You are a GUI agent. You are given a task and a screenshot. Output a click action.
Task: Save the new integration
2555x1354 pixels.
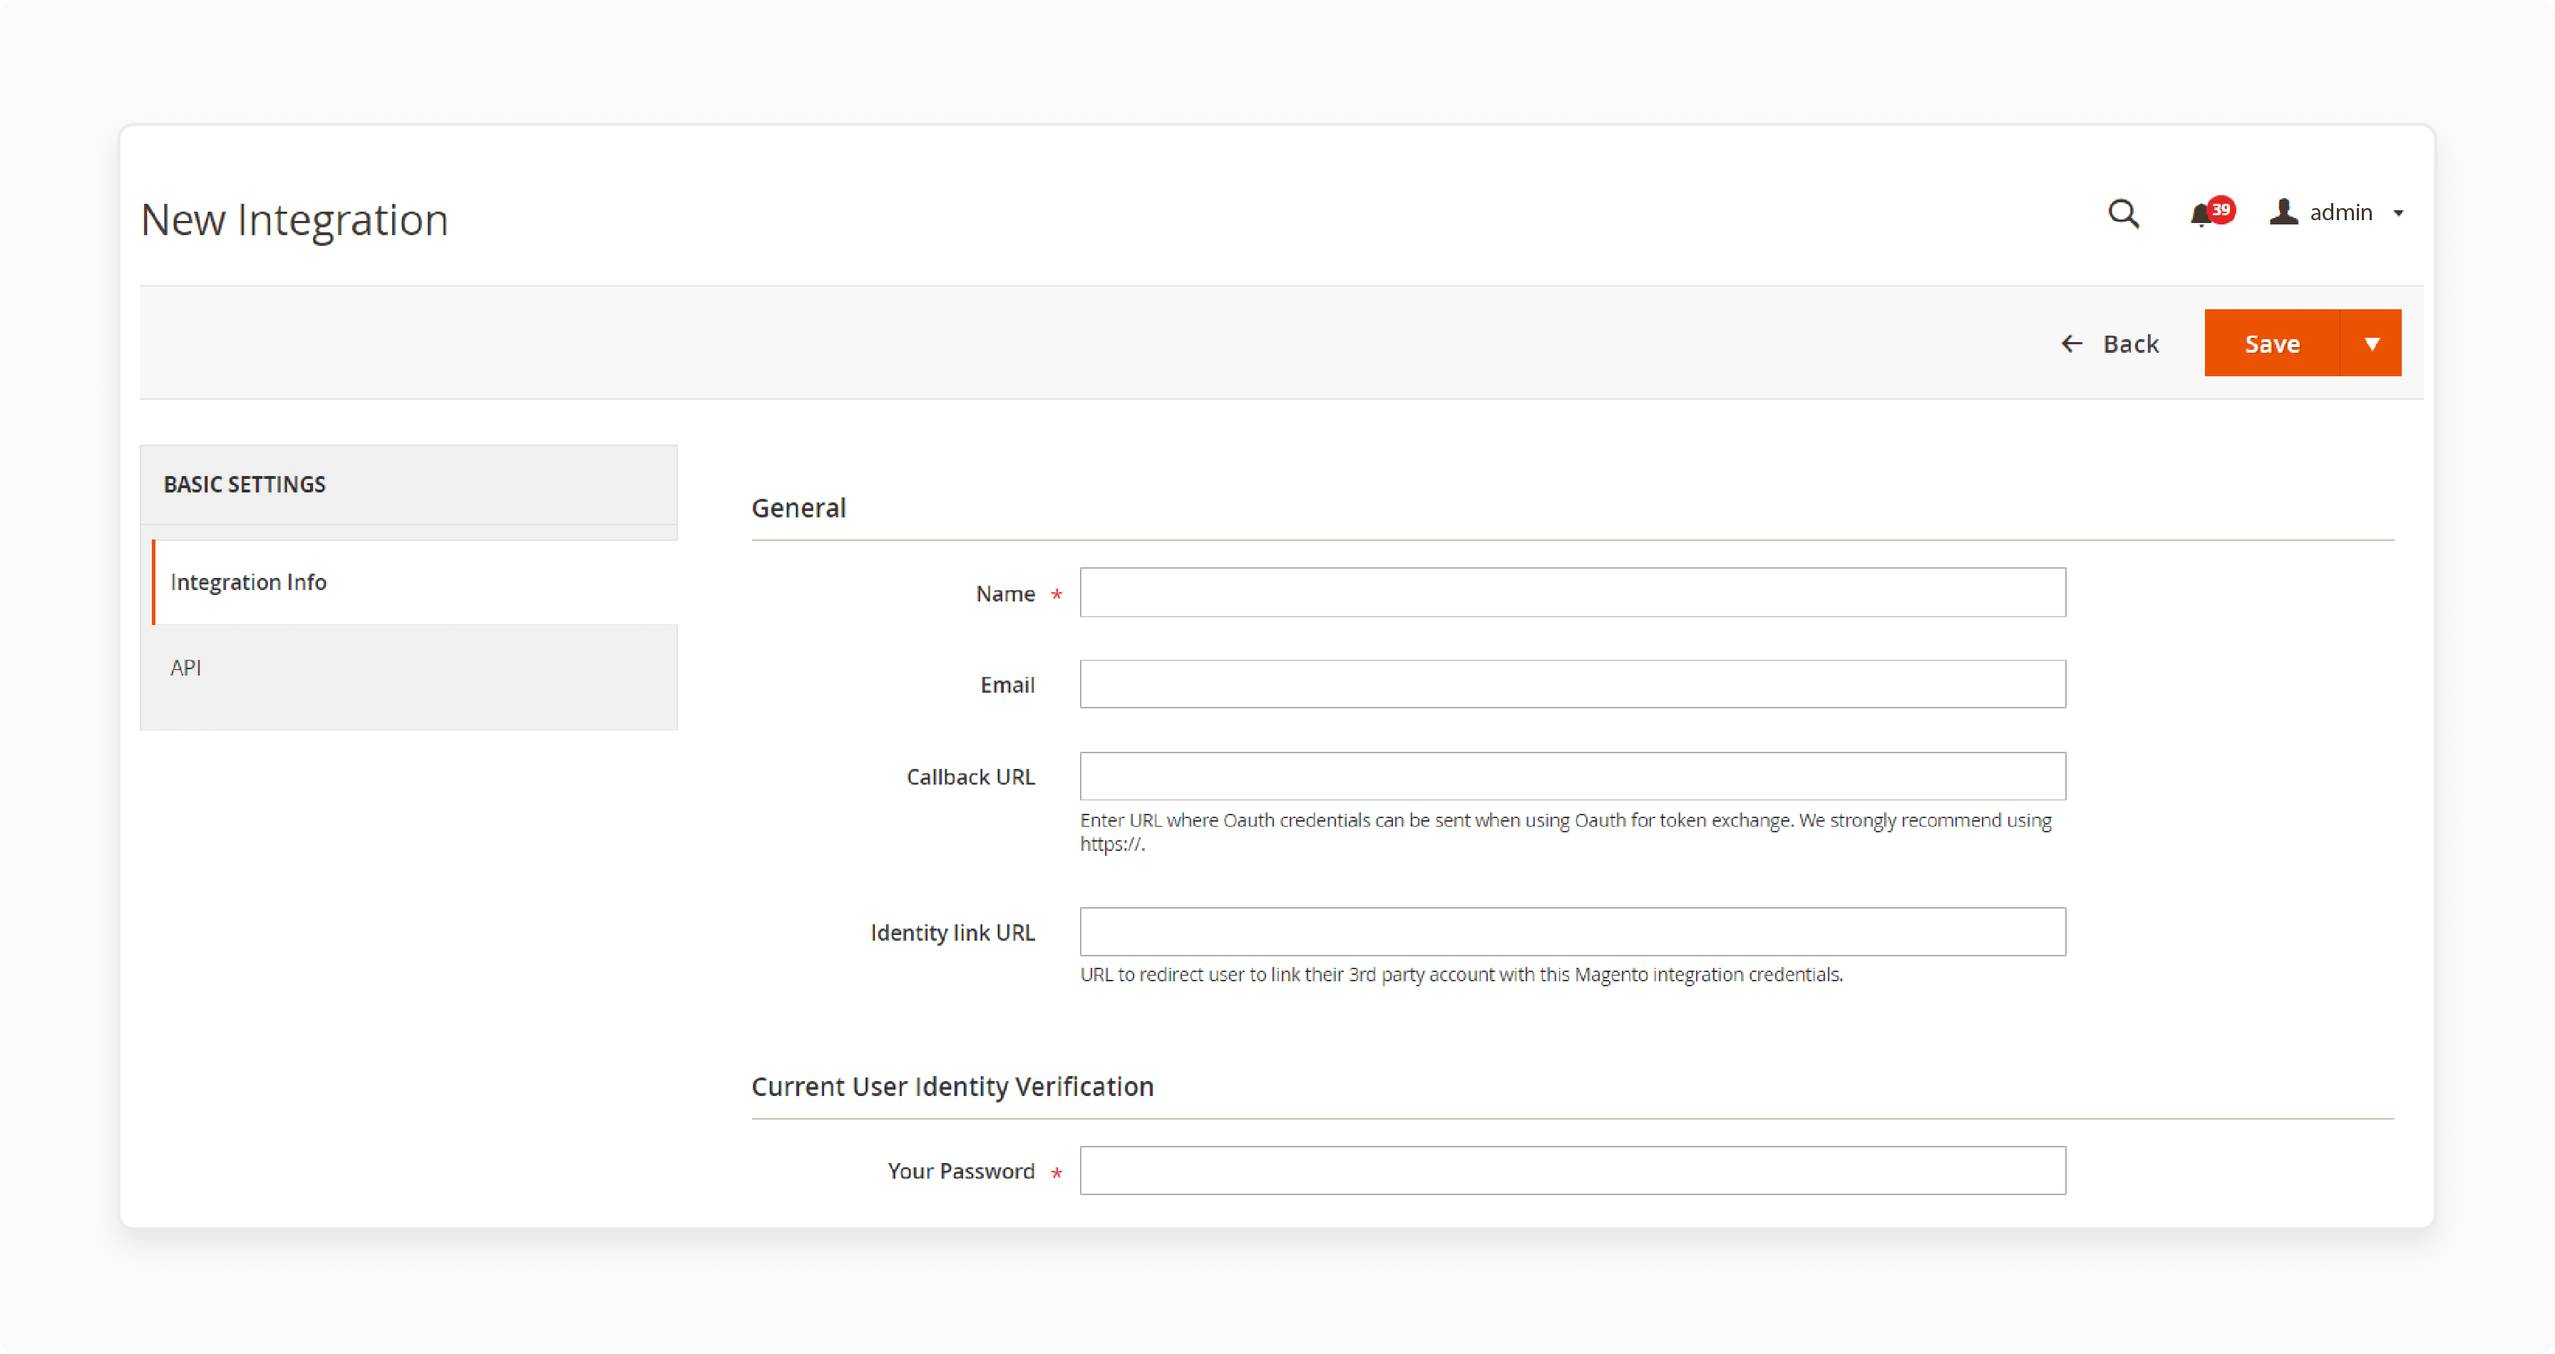(x=2271, y=343)
